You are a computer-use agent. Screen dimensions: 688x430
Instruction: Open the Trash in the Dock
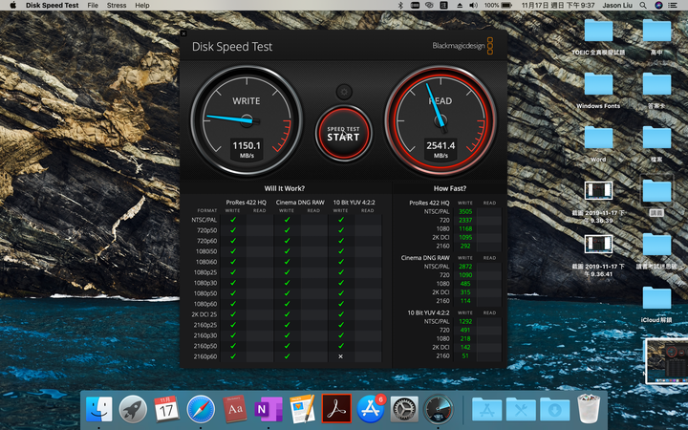click(x=589, y=409)
